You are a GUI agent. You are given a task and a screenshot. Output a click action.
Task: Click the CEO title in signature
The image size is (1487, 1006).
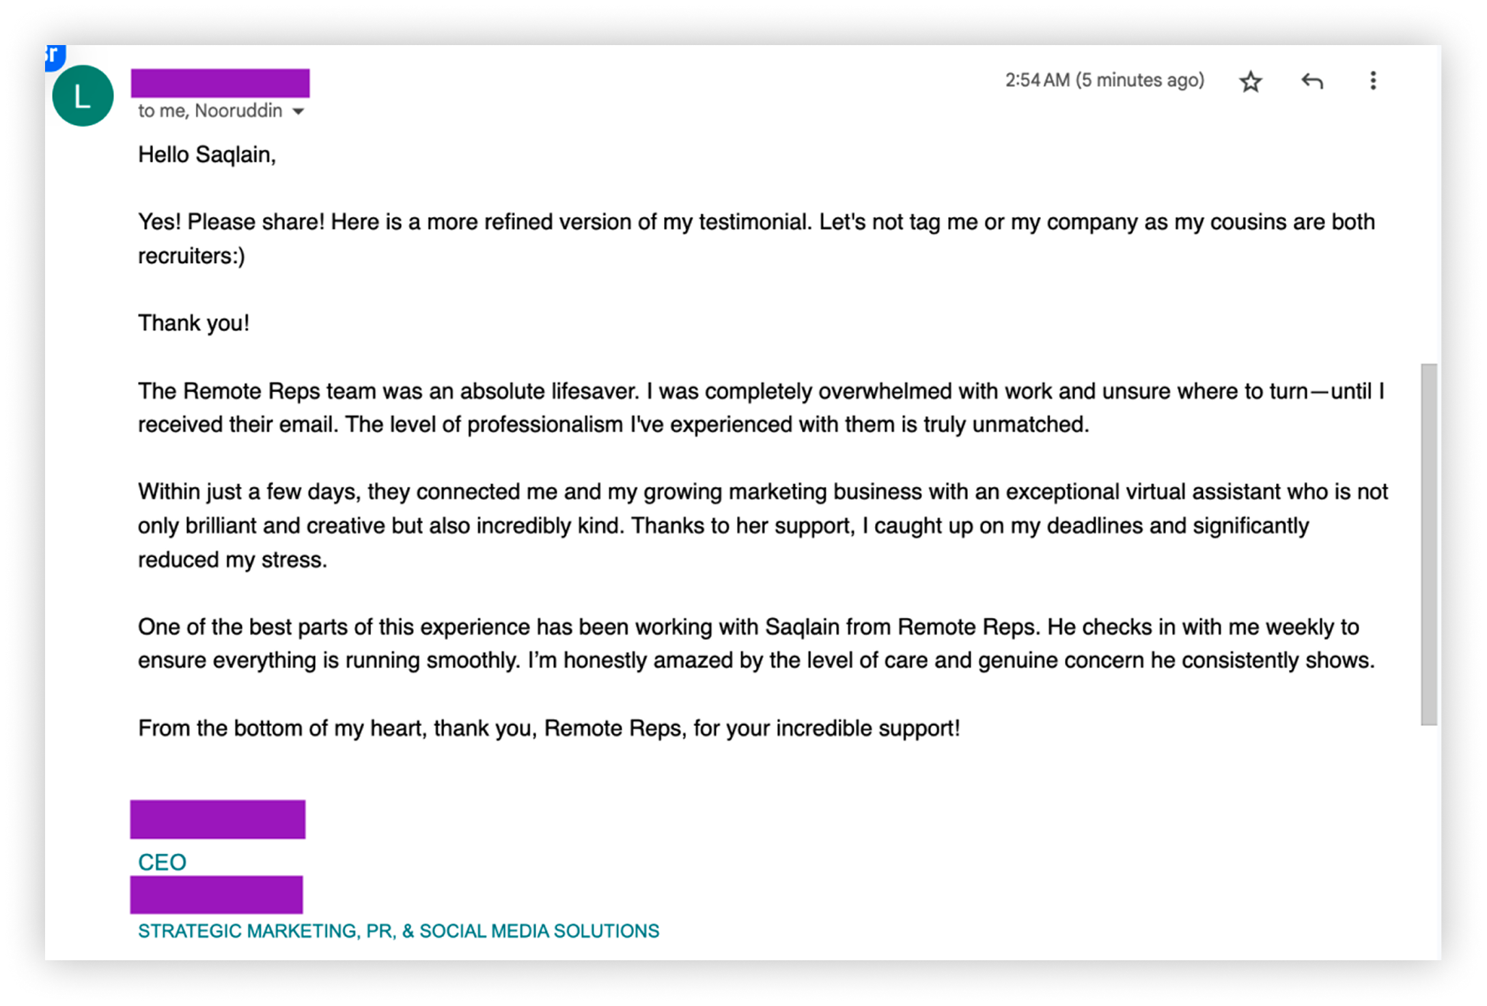pos(162,862)
